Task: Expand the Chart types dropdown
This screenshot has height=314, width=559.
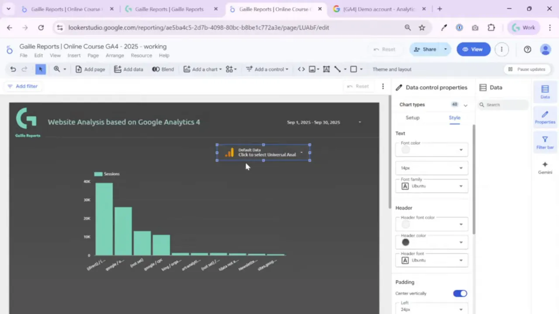Action: coord(465,105)
